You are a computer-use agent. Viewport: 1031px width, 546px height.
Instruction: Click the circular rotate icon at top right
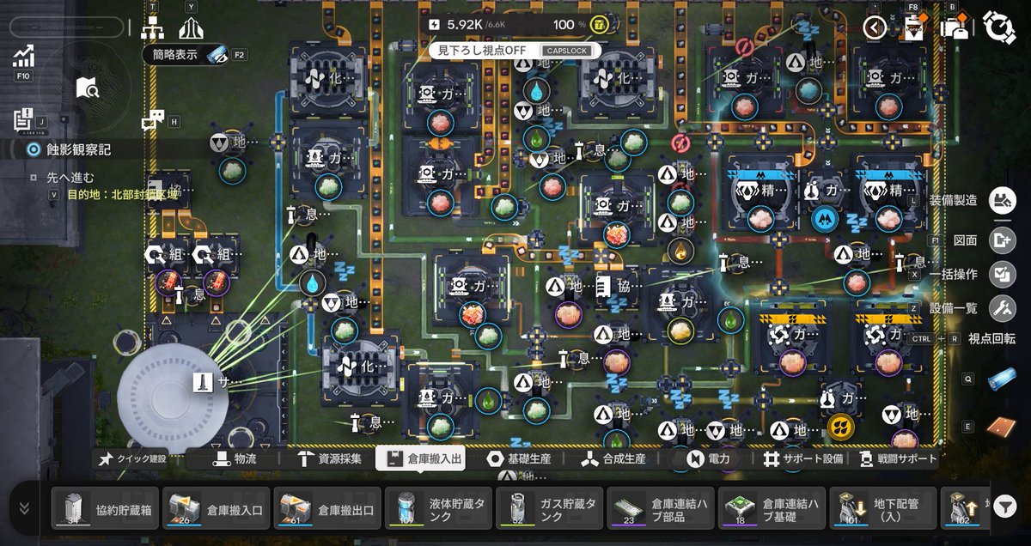pos(1000,27)
